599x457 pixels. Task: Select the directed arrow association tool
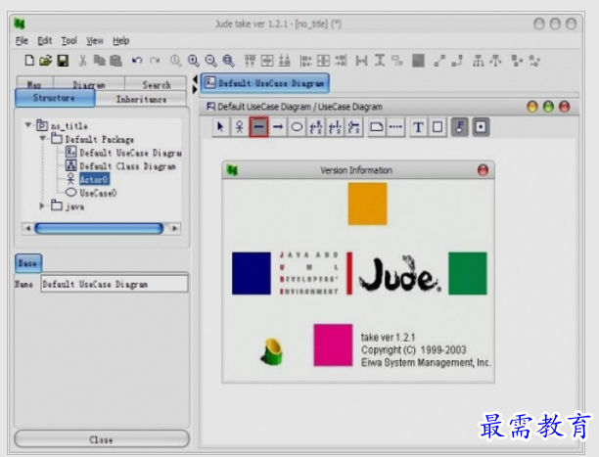(x=278, y=127)
